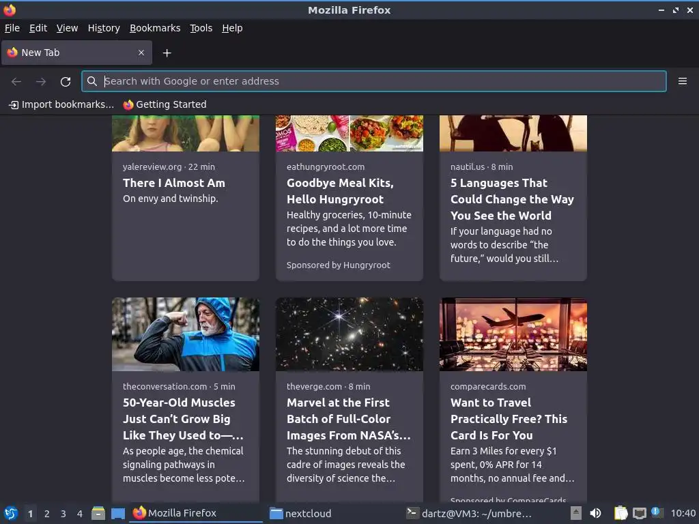Click the yalereview.org girl thumbnail
The image size is (699, 524).
(x=186, y=133)
